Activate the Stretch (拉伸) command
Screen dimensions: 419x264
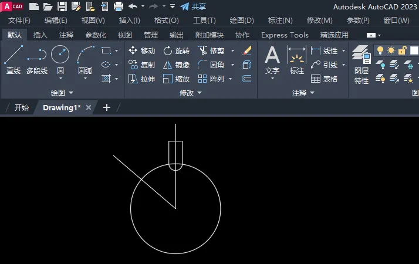pos(141,79)
